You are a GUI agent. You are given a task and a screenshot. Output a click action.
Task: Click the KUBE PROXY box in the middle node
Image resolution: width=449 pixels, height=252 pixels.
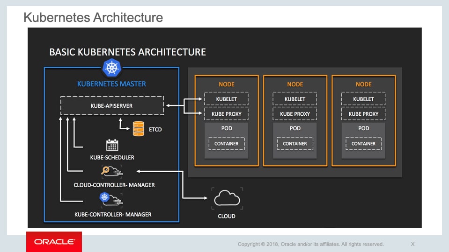tap(295, 114)
